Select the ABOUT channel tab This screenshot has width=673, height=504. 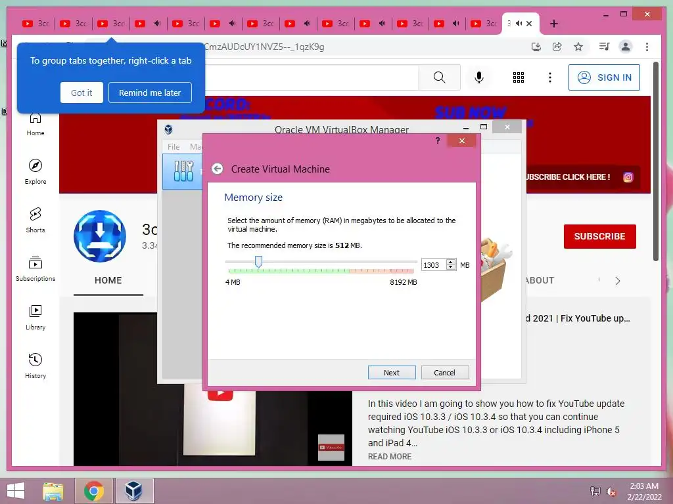(x=539, y=280)
